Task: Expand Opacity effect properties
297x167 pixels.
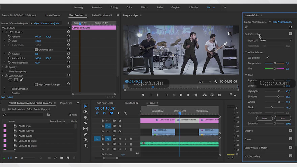Action: [2, 67]
